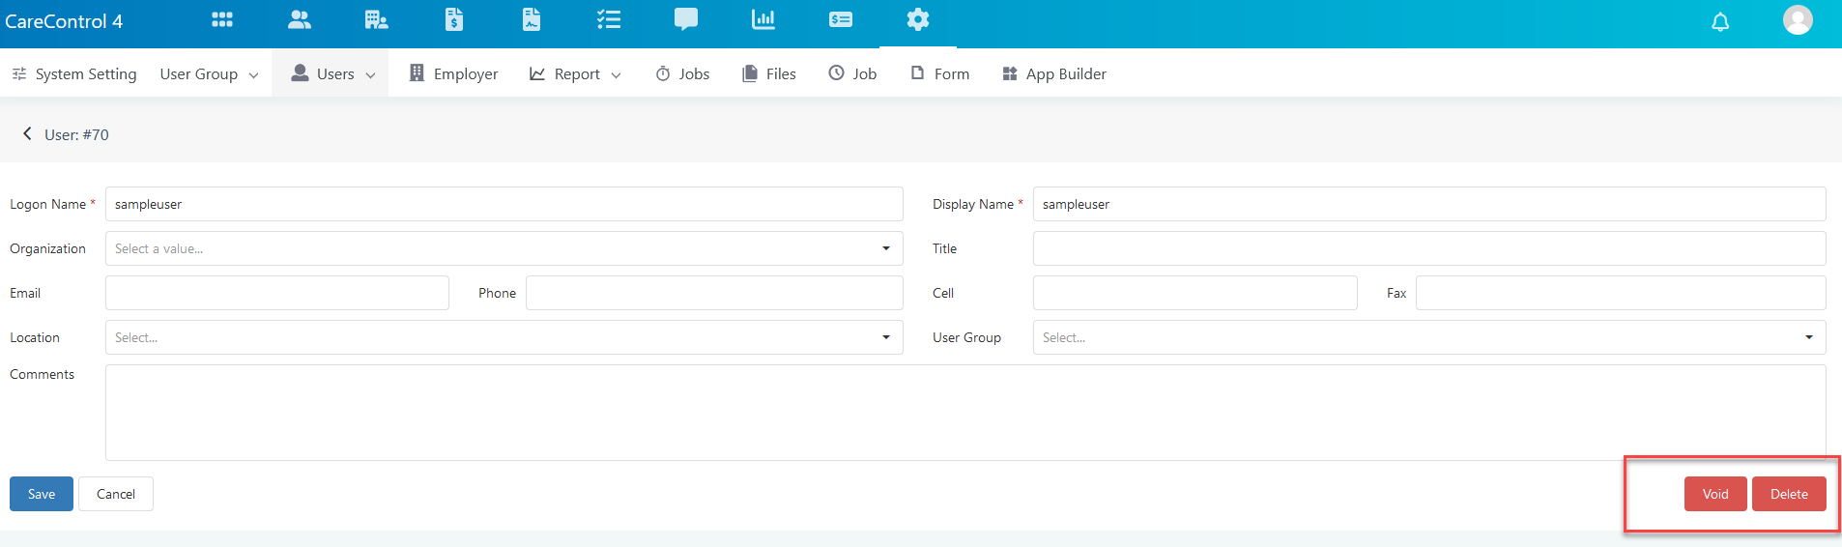Open the bar chart analytics icon
This screenshot has height=547, width=1842.
point(763,19)
